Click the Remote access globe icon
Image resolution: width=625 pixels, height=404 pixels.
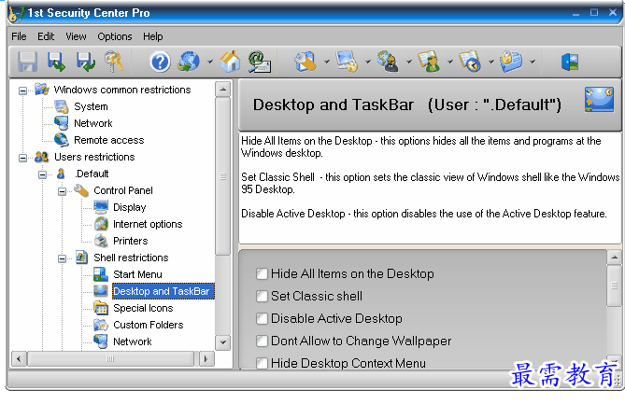coord(62,140)
